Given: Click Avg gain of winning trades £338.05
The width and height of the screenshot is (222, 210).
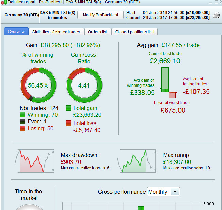Looking at the screenshot, I should point(142,93).
